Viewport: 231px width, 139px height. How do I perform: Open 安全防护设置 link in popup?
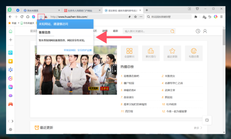(x=84, y=50)
